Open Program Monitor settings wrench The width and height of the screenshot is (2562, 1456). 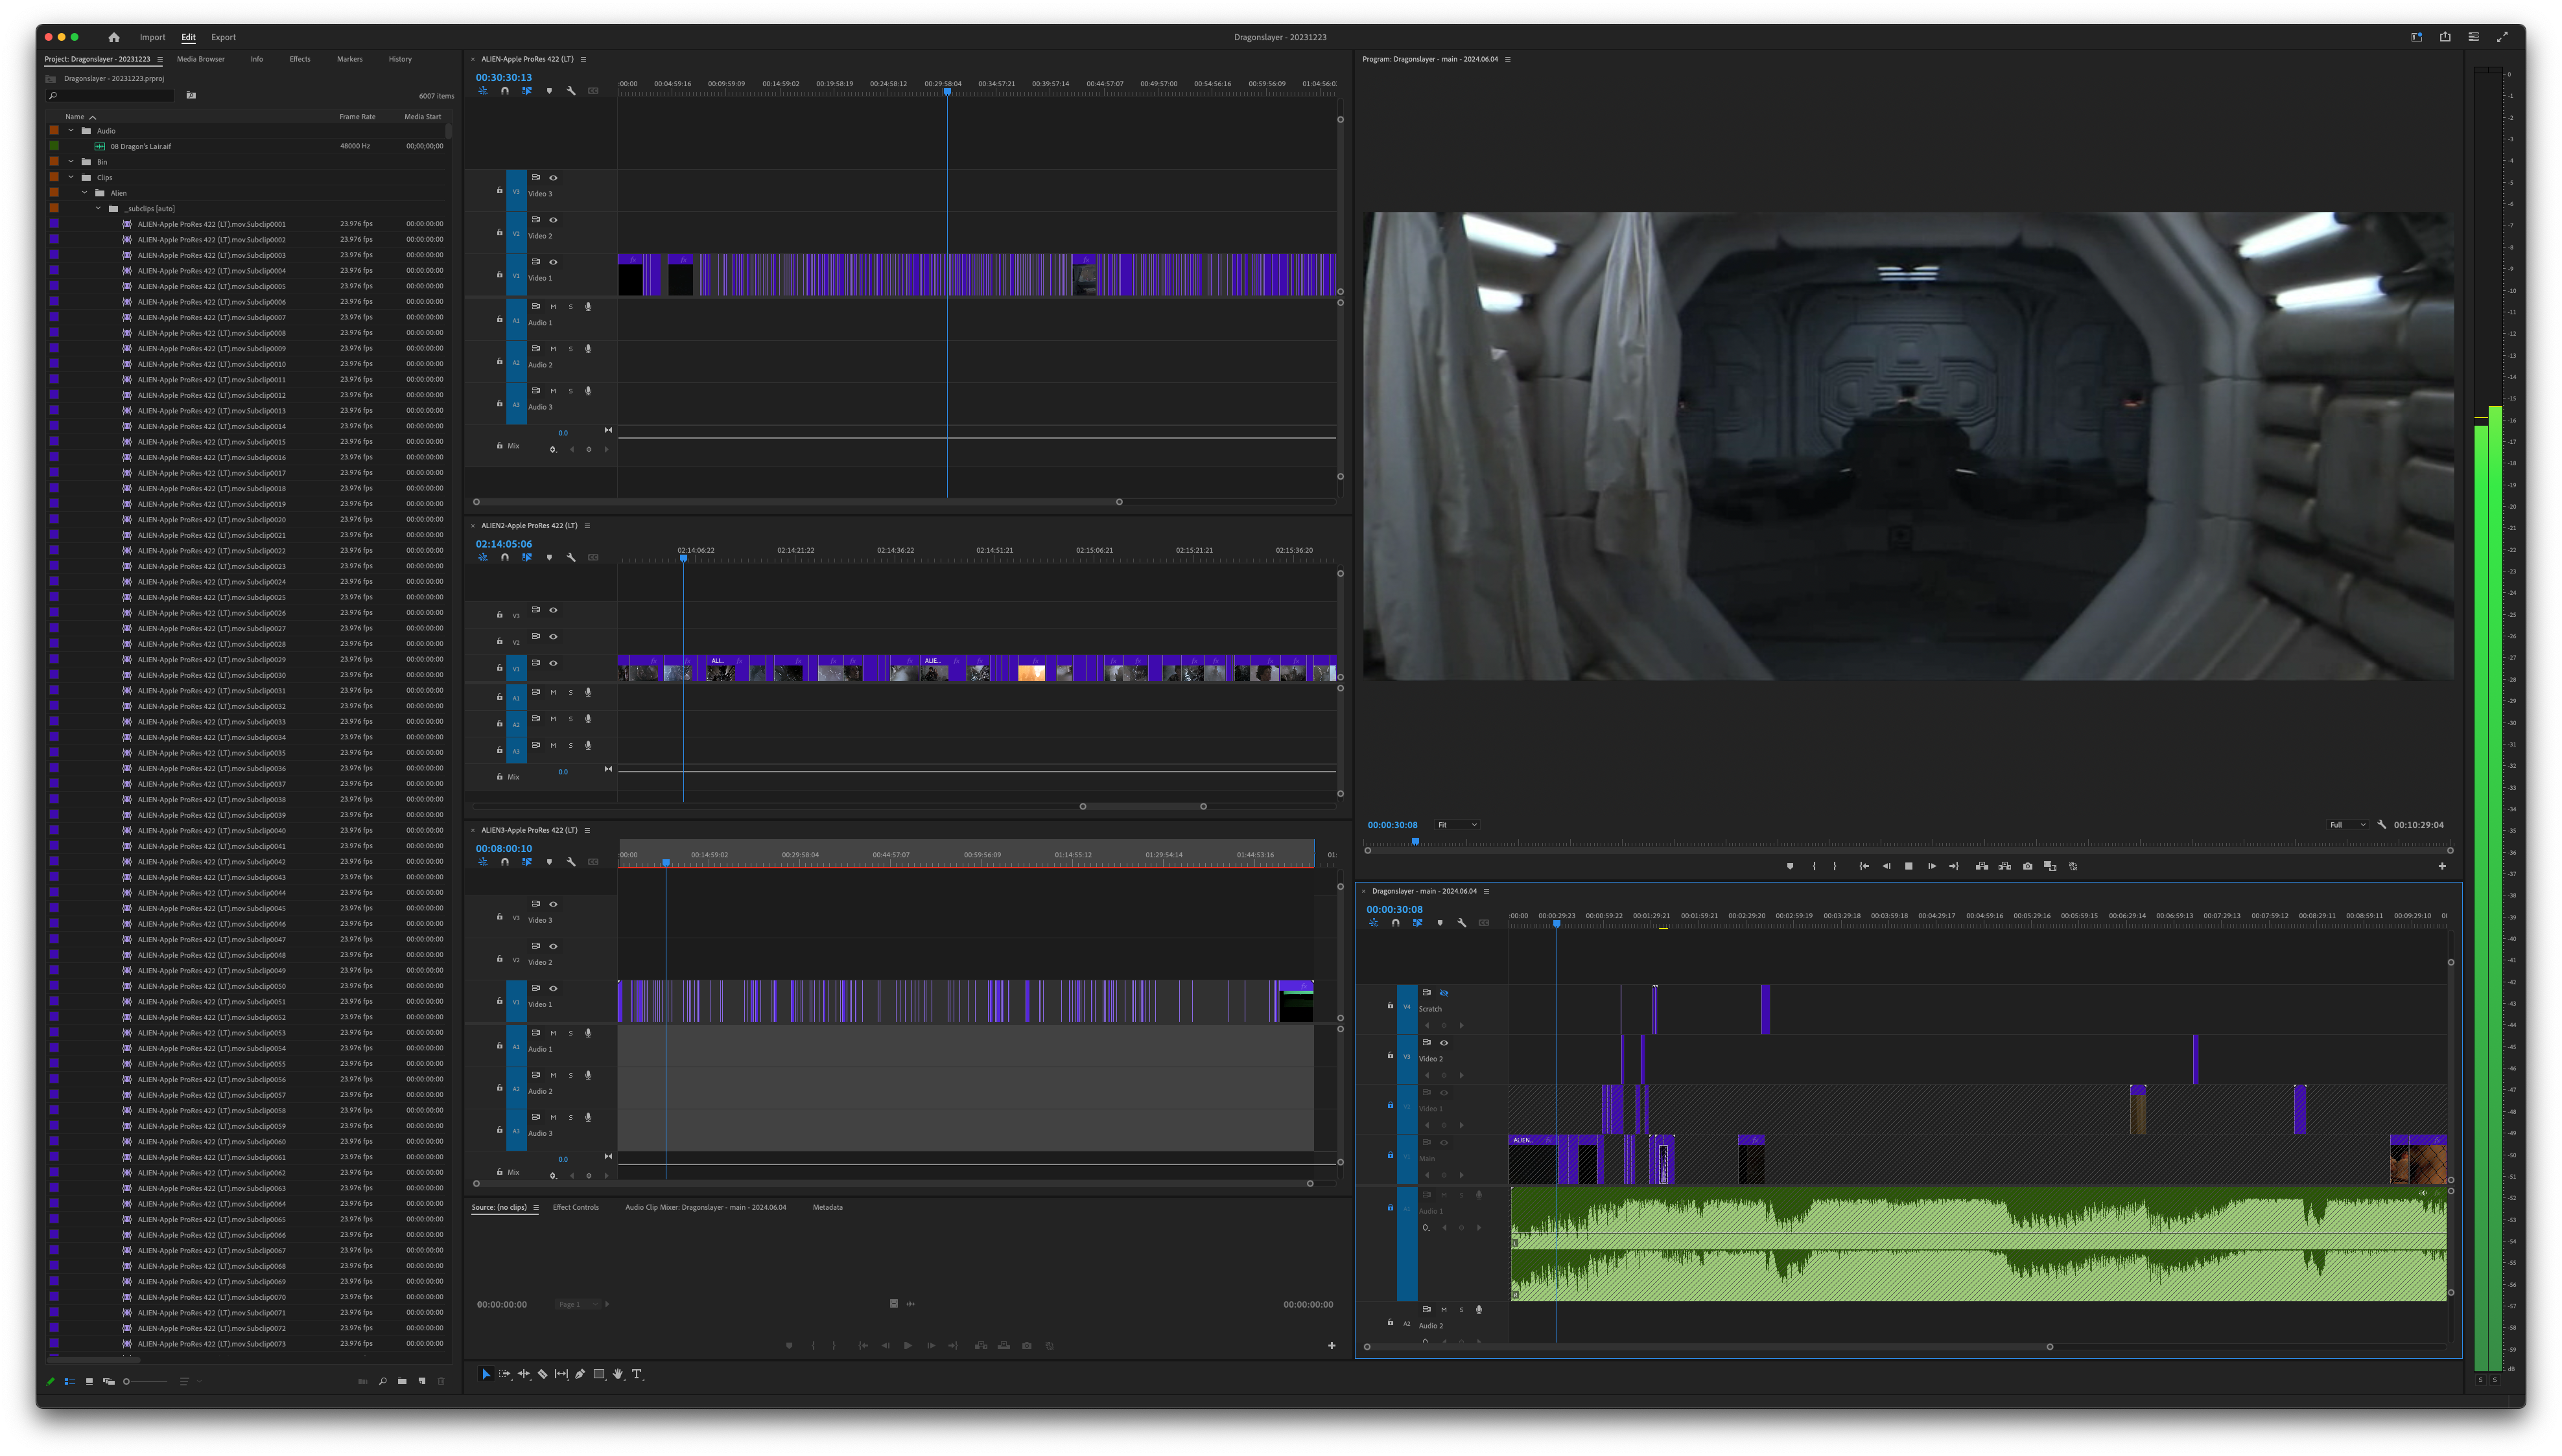point(2382,825)
